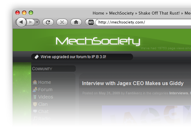
Task: Open author Fantikerz profile link
Action: (134, 93)
